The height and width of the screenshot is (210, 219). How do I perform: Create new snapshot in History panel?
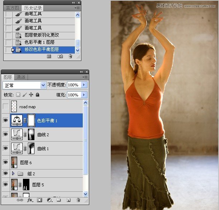coord(60,56)
